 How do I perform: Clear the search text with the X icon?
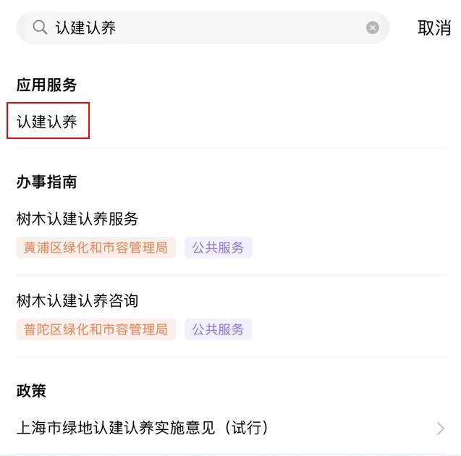pyautogui.click(x=373, y=28)
